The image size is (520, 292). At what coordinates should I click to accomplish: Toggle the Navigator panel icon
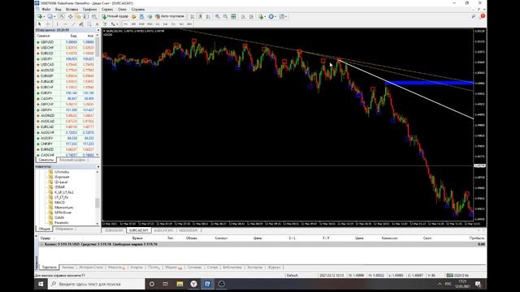[78, 16]
